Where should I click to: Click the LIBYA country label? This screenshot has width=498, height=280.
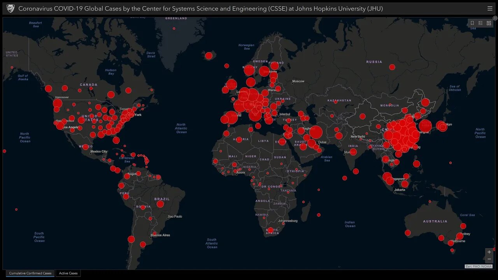click(263, 141)
